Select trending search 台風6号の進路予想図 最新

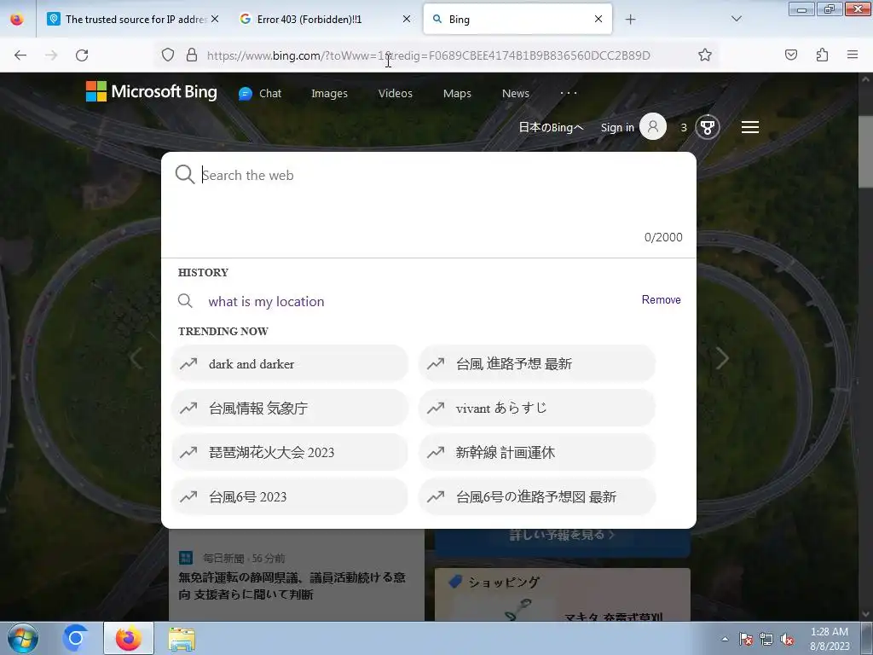537,497
